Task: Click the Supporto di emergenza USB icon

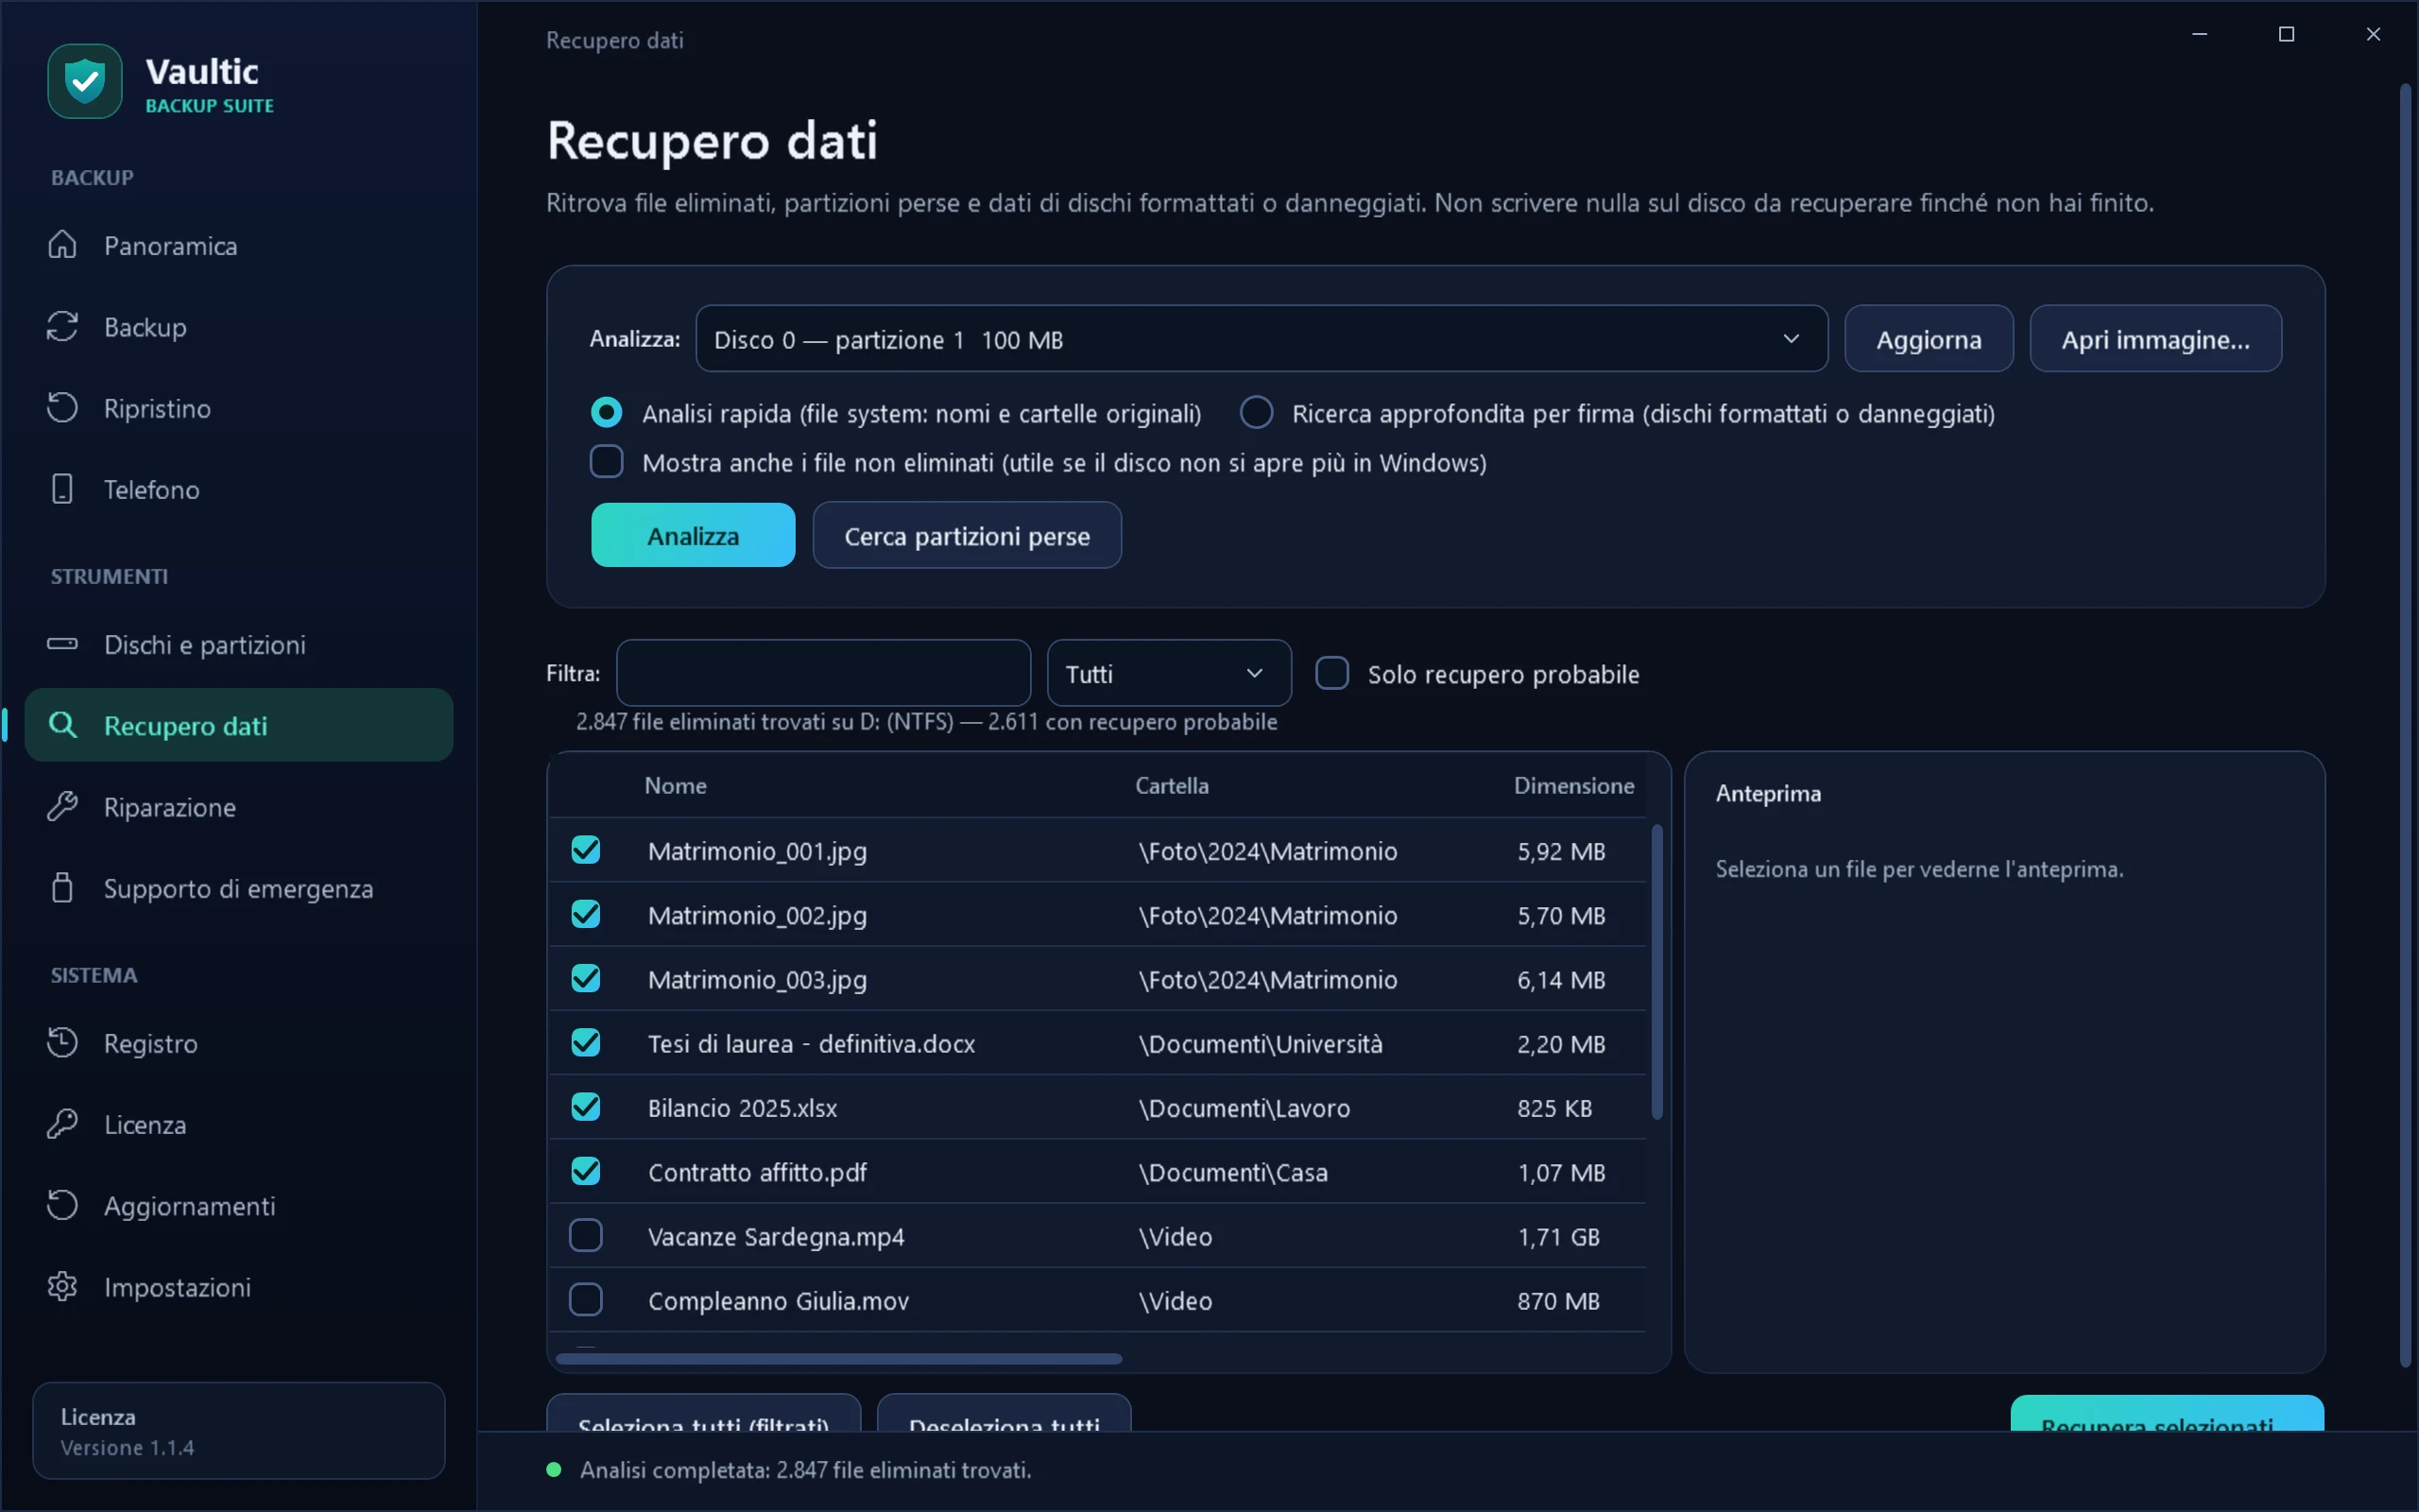Action: pos(62,888)
